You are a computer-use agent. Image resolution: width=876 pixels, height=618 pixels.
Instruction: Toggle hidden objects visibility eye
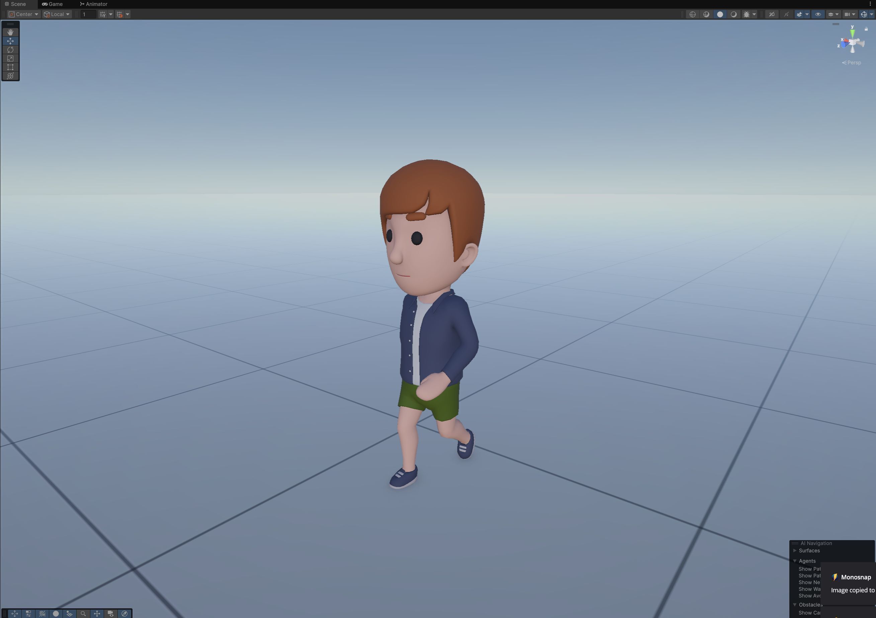point(818,14)
